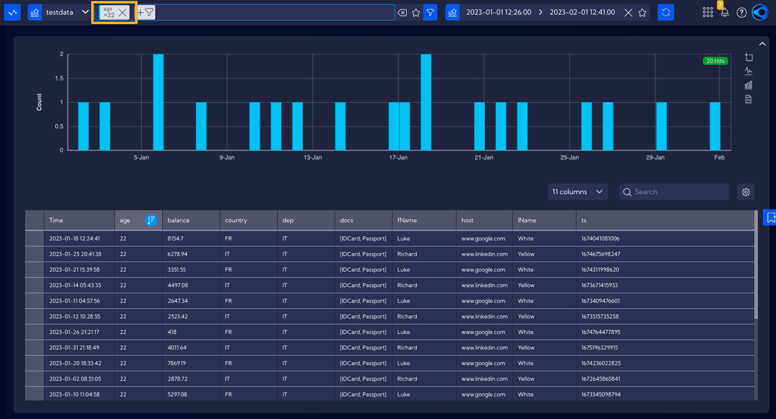The image size is (776, 419).
Task: Edit start time 2023-01-01 12:26:00
Action: [499, 12]
